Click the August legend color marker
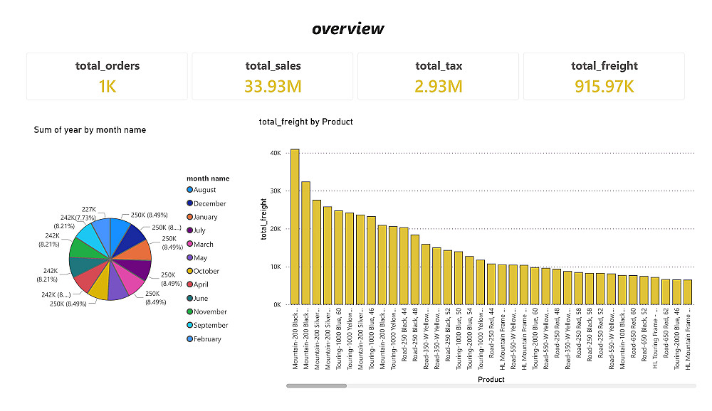The width and height of the screenshot is (712, 411). pyautogui.click(x=190, y=190)
